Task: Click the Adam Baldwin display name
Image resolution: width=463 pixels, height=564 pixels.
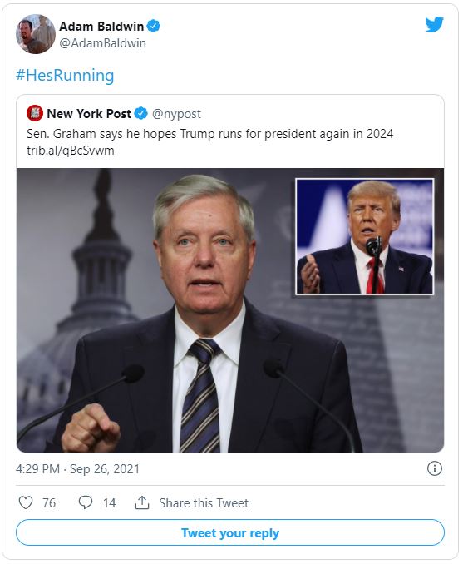Action: point(101,27)
